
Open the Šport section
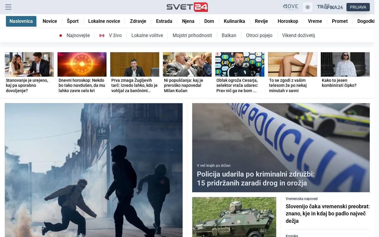[x=73, y=21]
